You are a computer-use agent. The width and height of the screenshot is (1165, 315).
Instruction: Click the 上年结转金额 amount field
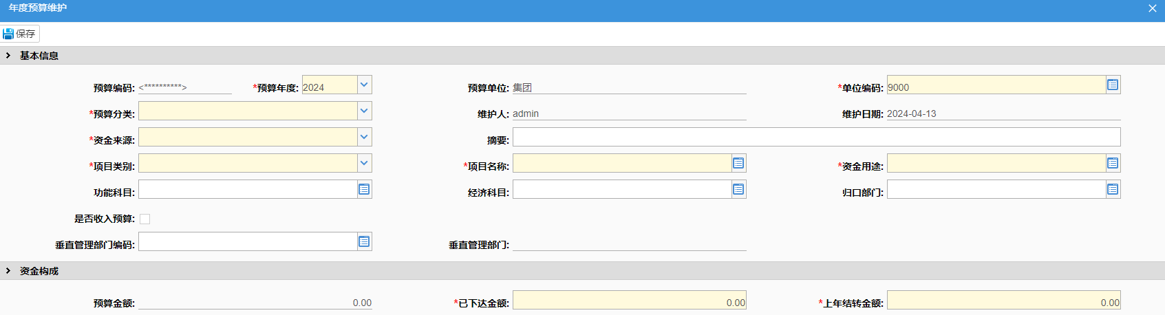[x=1003, y=300]
